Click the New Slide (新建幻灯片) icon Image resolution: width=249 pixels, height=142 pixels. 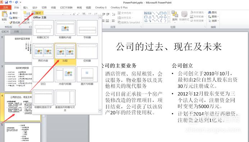click(x=26, y=14)
